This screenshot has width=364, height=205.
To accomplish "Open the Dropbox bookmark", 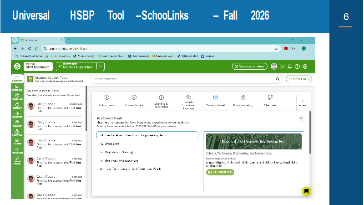I will pyautogui.click(x=208, y=56).
